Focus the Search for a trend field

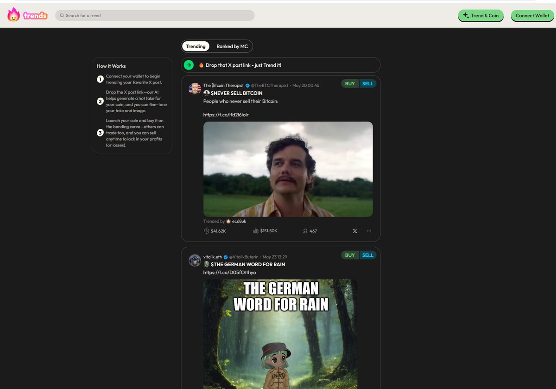coord(155,15)
